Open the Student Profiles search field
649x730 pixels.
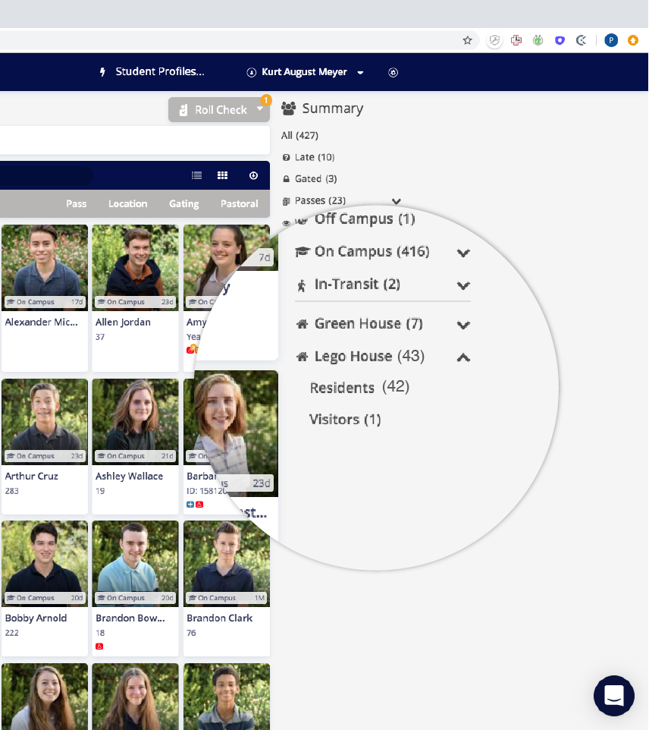(x=159, y=71)
